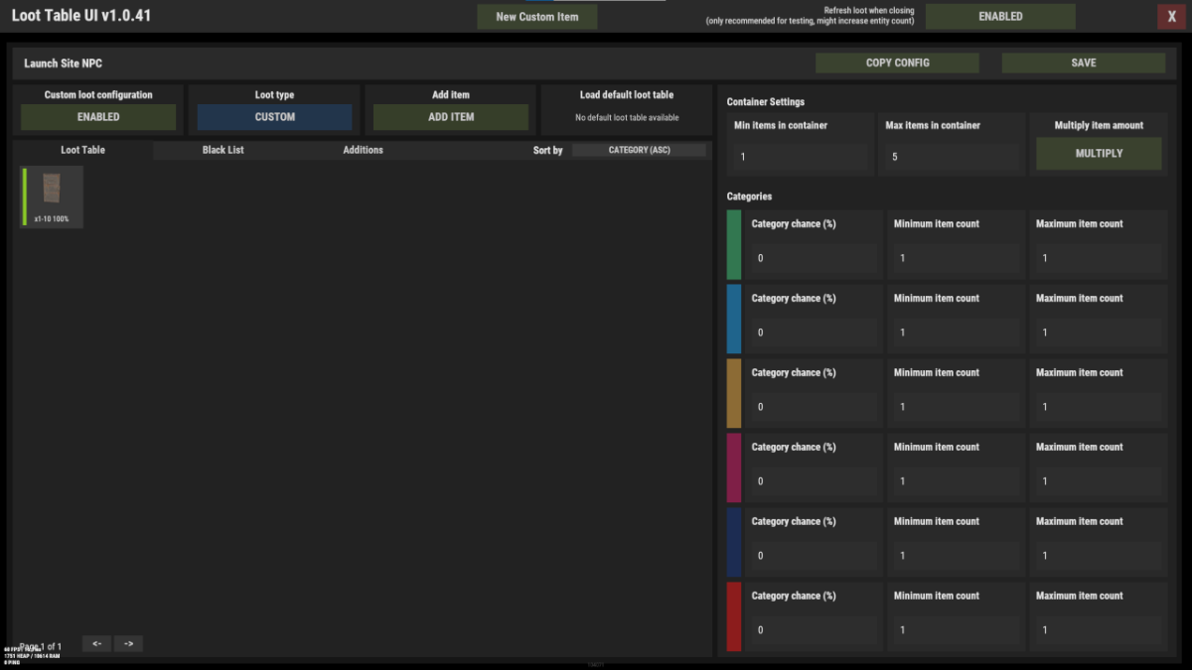Save the loot configuration
This screenshot has width=1192, height=670.
pos(1083,63)
